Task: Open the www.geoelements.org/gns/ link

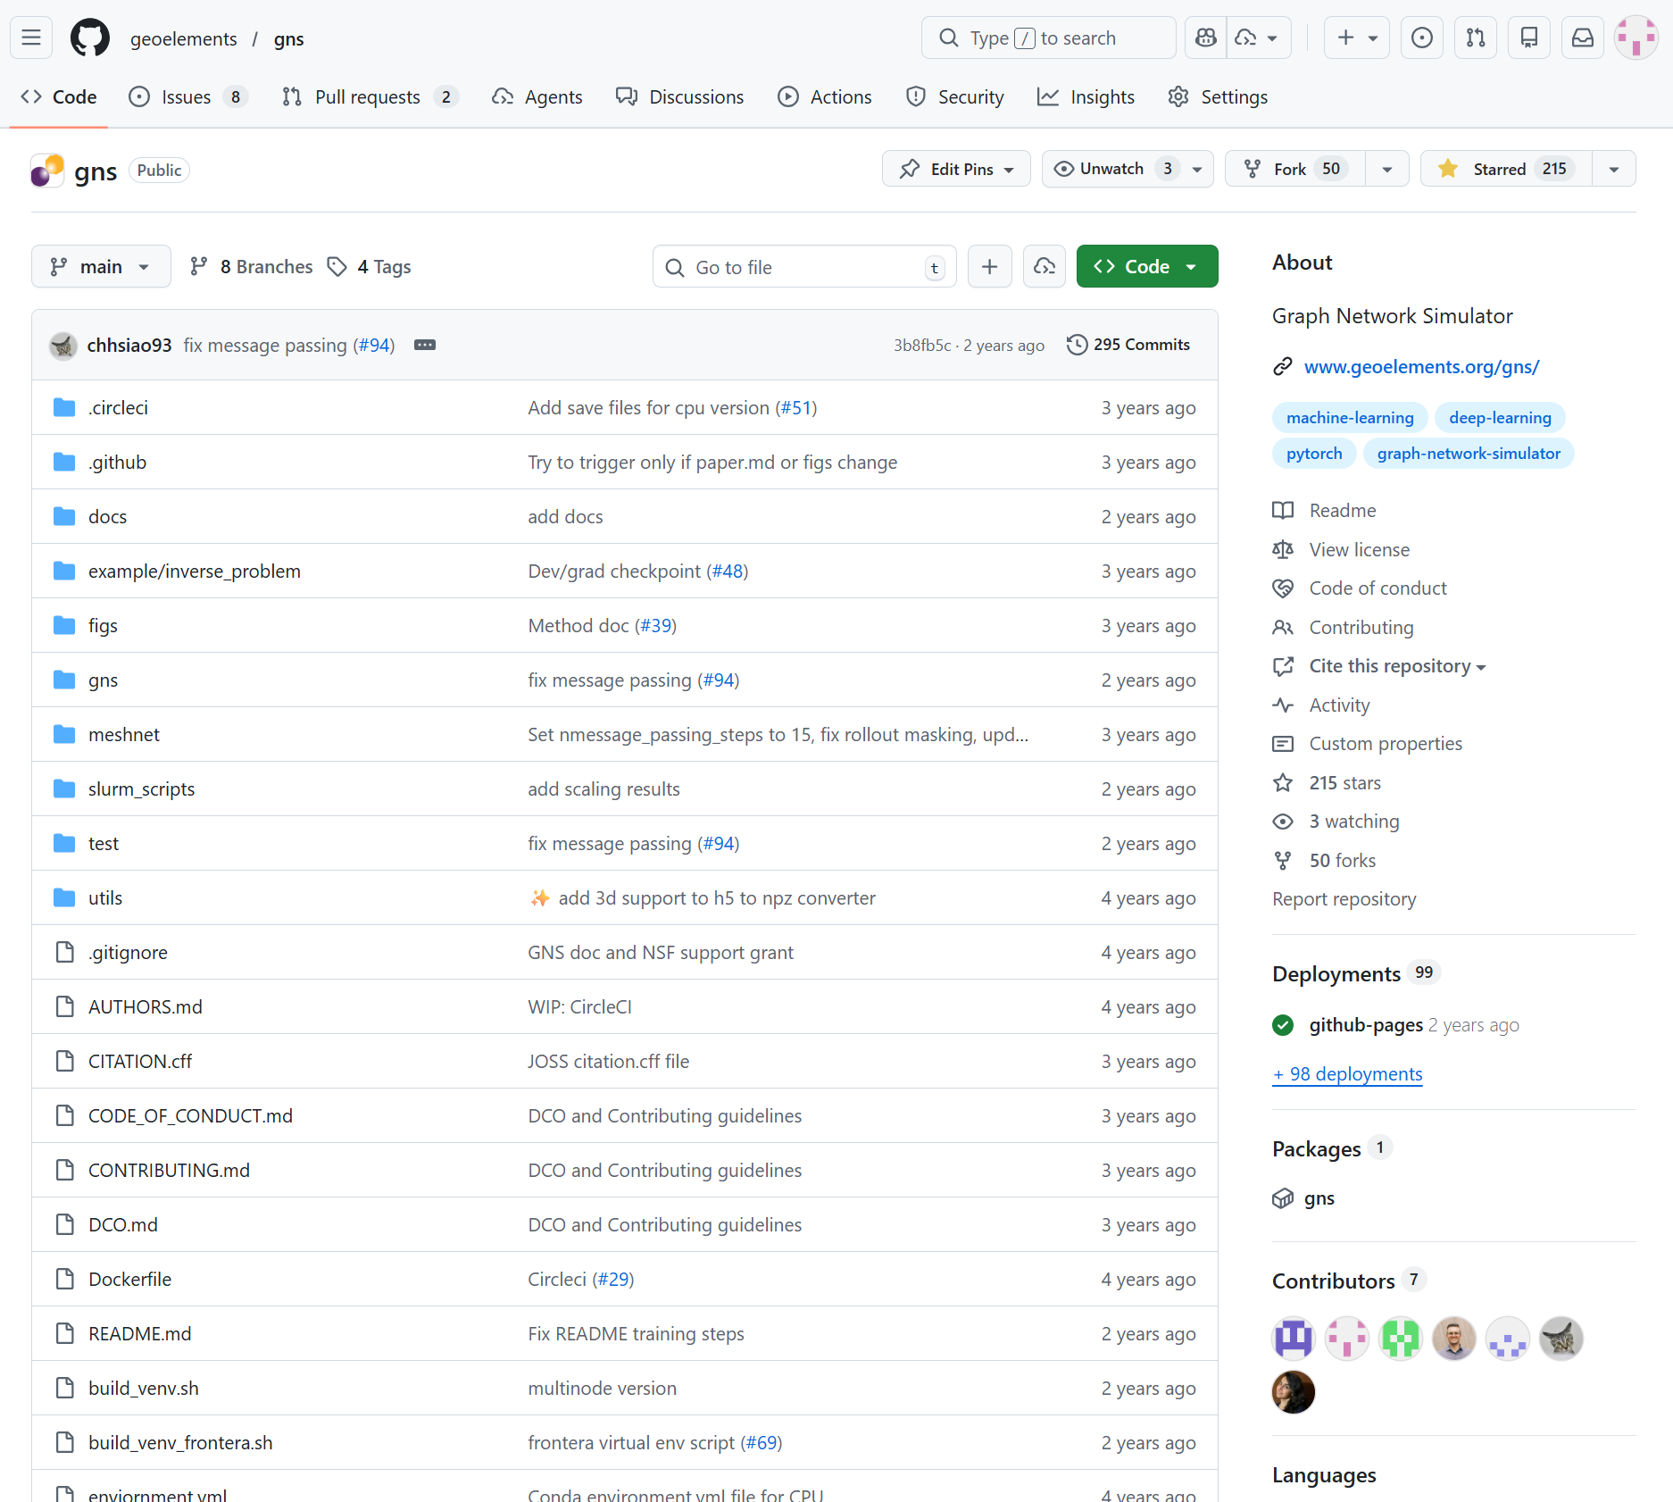Action: tap(1421, 366)
